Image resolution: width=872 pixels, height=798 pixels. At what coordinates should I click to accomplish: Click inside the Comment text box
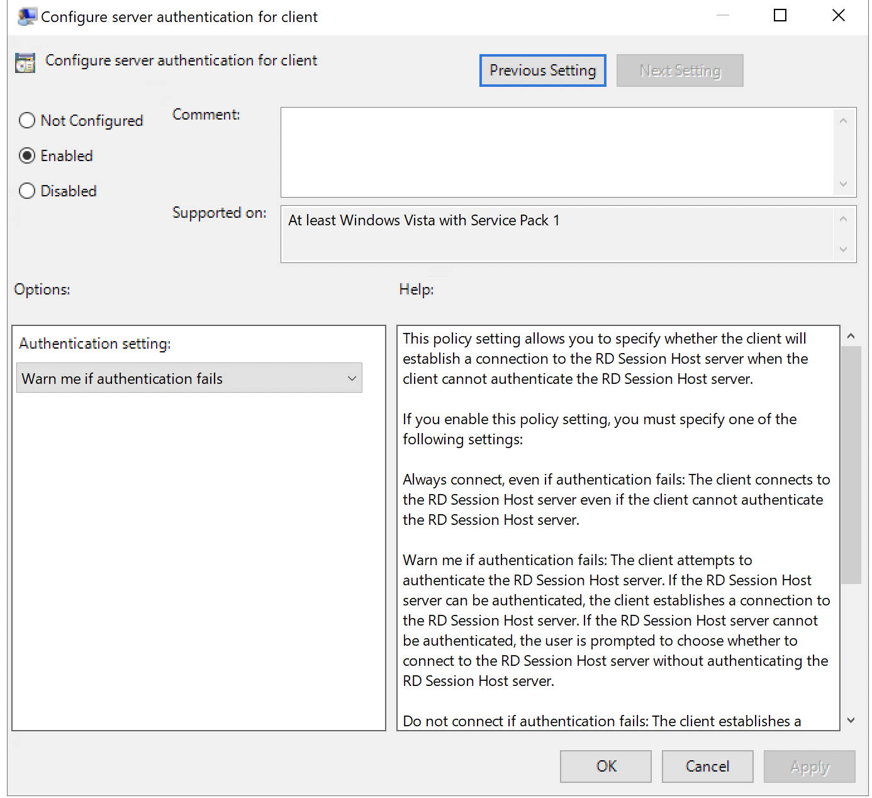(x=556, y=152)
